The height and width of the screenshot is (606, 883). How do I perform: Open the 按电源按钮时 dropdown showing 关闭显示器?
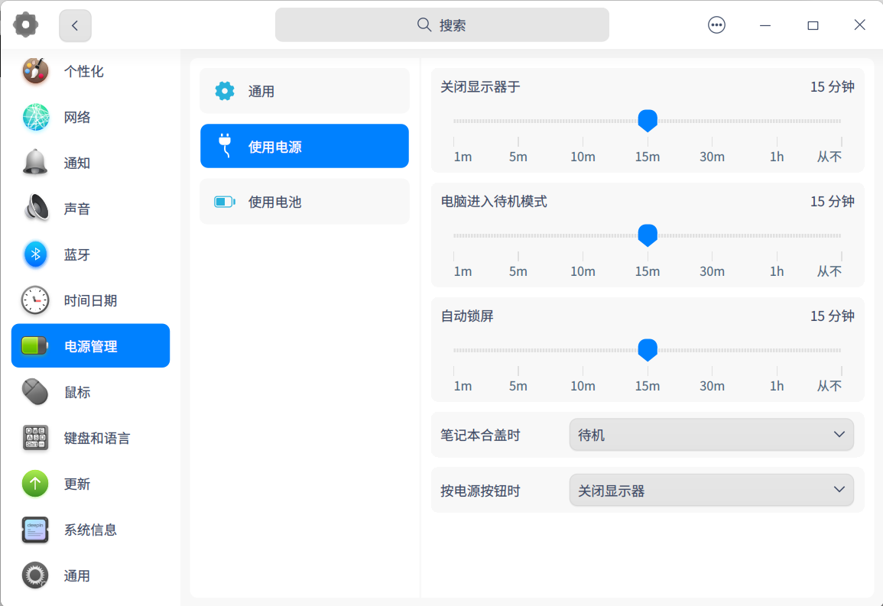(x=712, y=490)
